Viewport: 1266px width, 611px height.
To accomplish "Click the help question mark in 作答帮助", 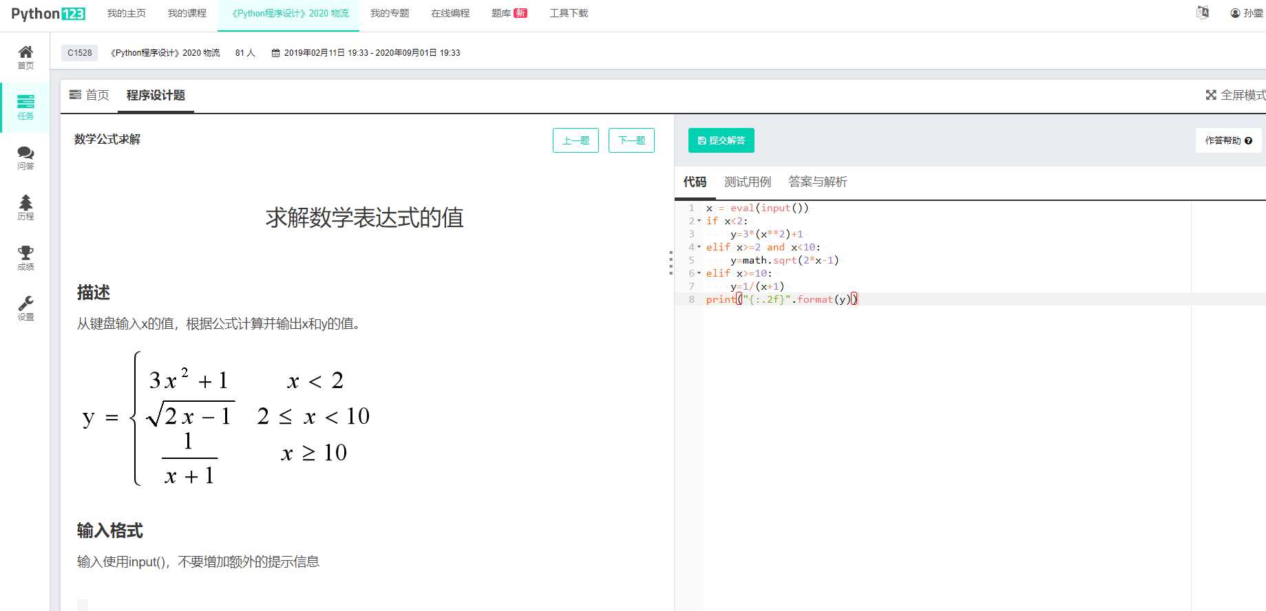I will [1248, 140].
